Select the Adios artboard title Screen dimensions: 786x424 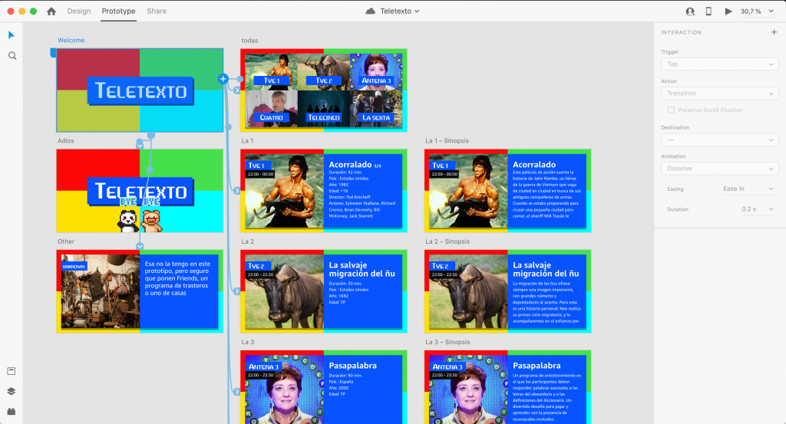click(x=66, y=140)
